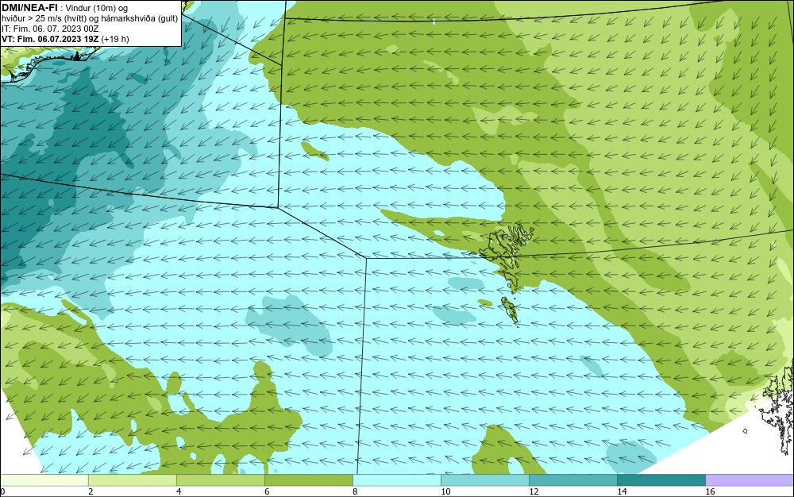Click the 10–12 m/s turquoise legend swatch
794x497 pixels.
click(x=485, y=480)
